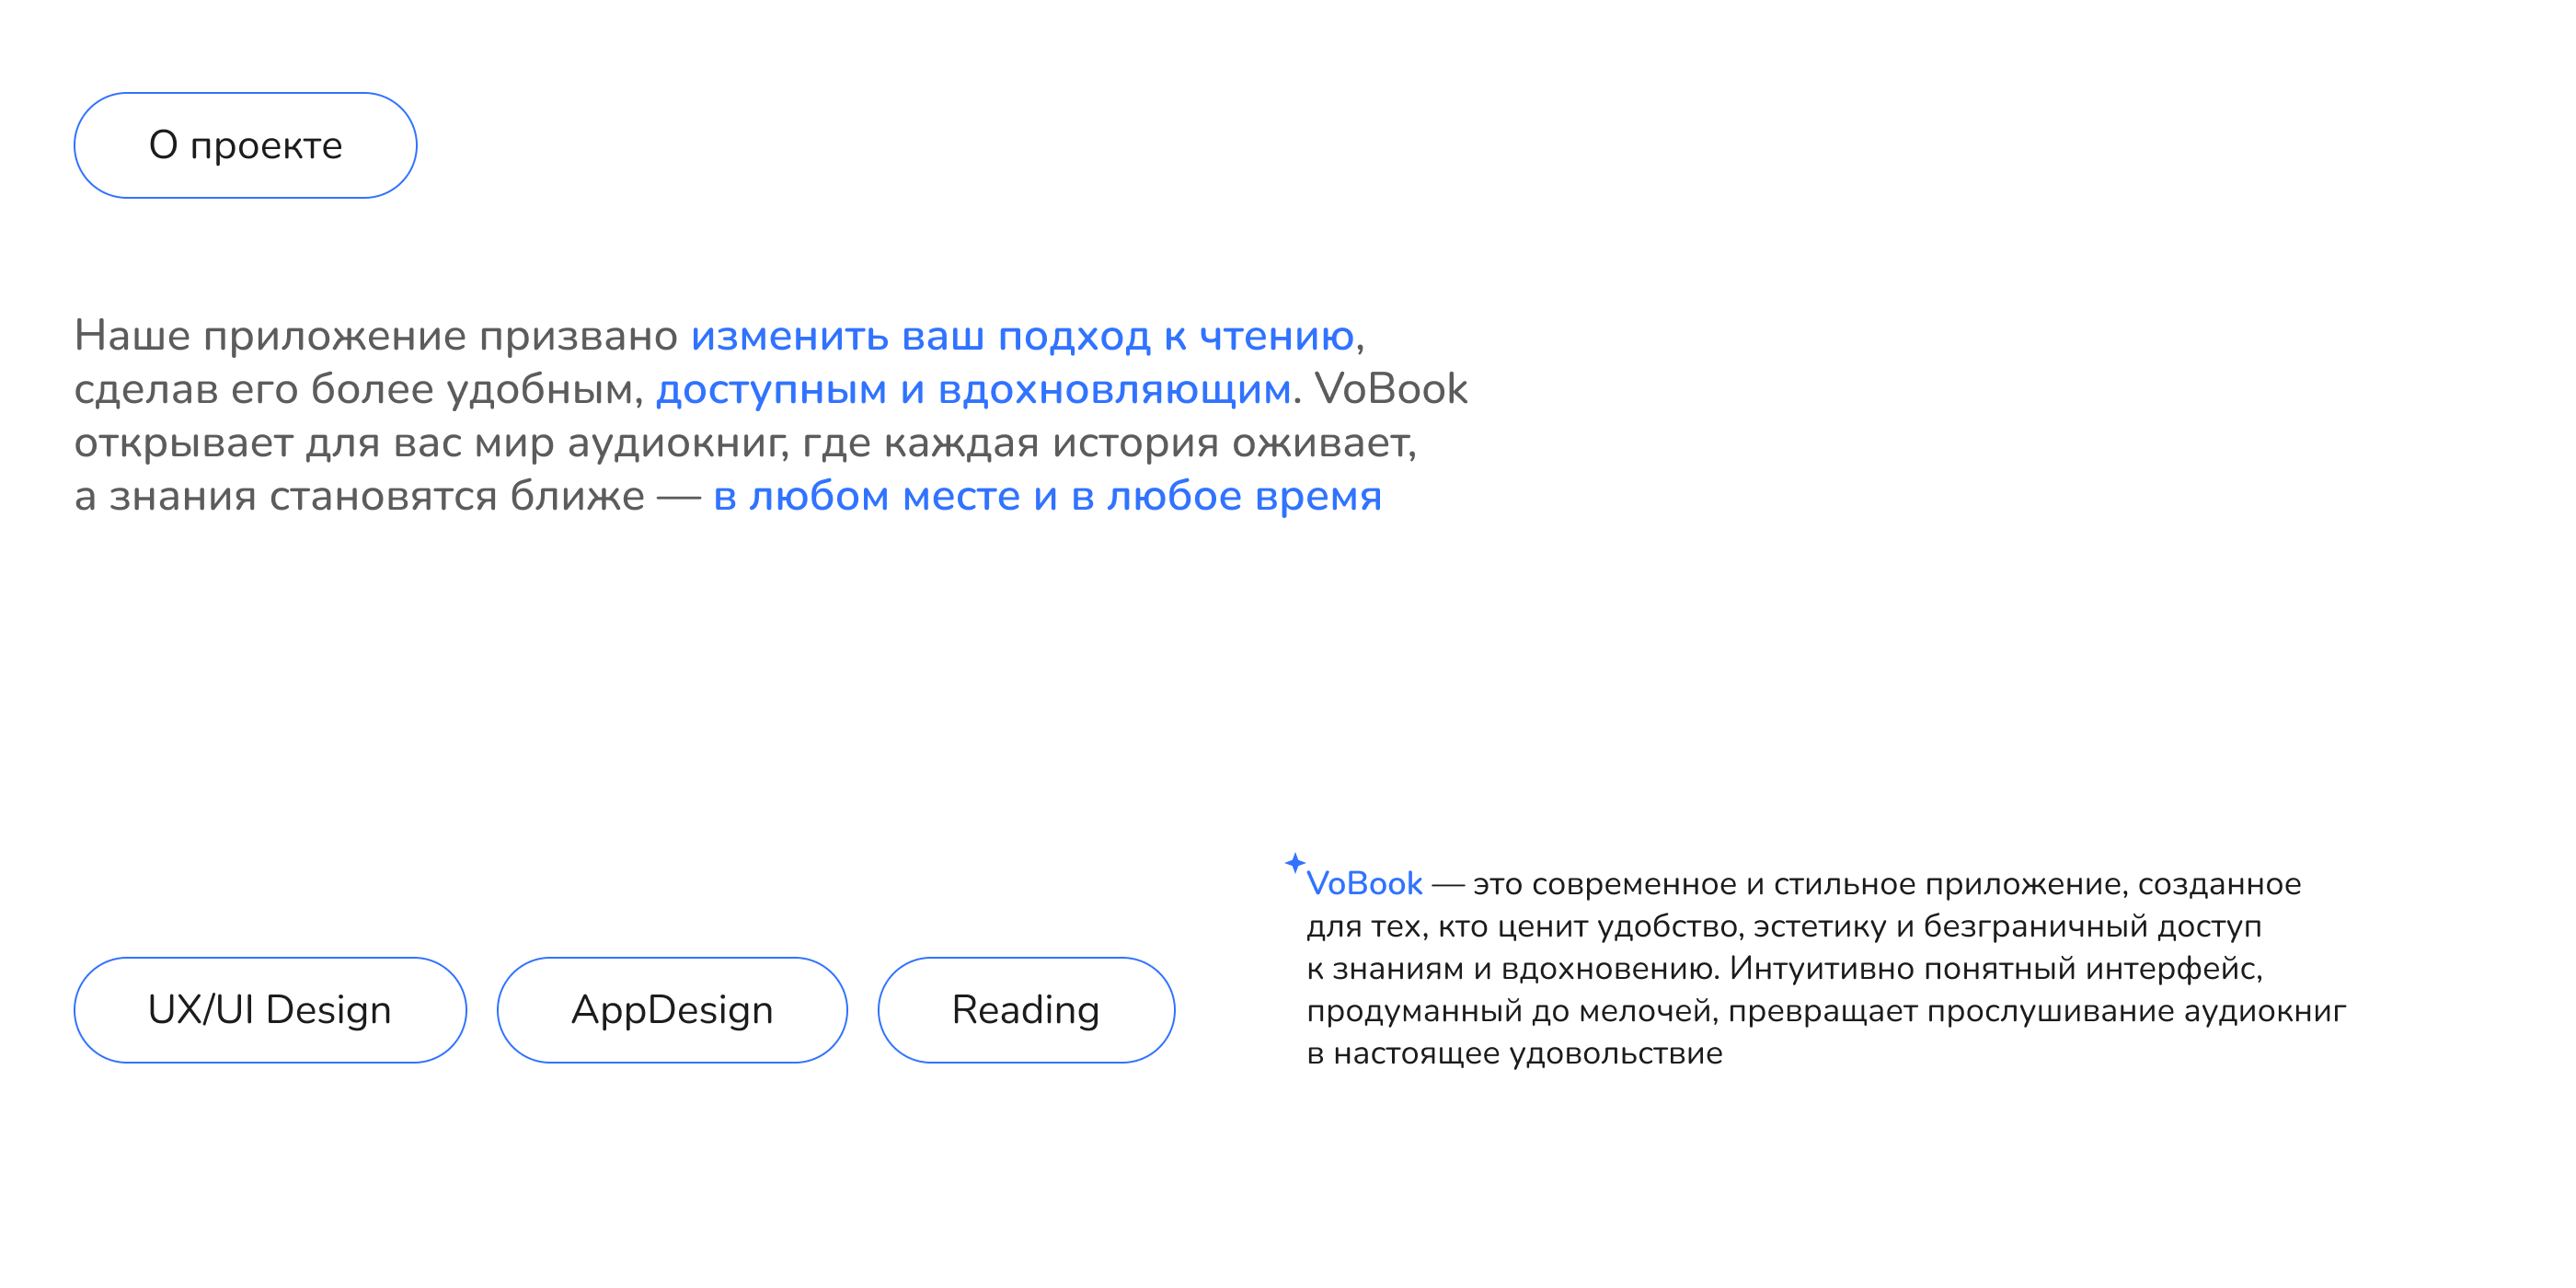Screen dimensions: 2576x1288
Task: Open the blue "VoBook" link in description
Action: coord(1364,884)
